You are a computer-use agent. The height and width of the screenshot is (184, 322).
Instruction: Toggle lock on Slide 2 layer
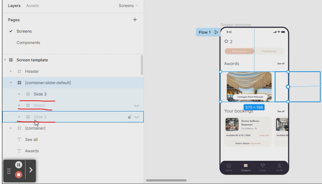(x=130, y=117)
